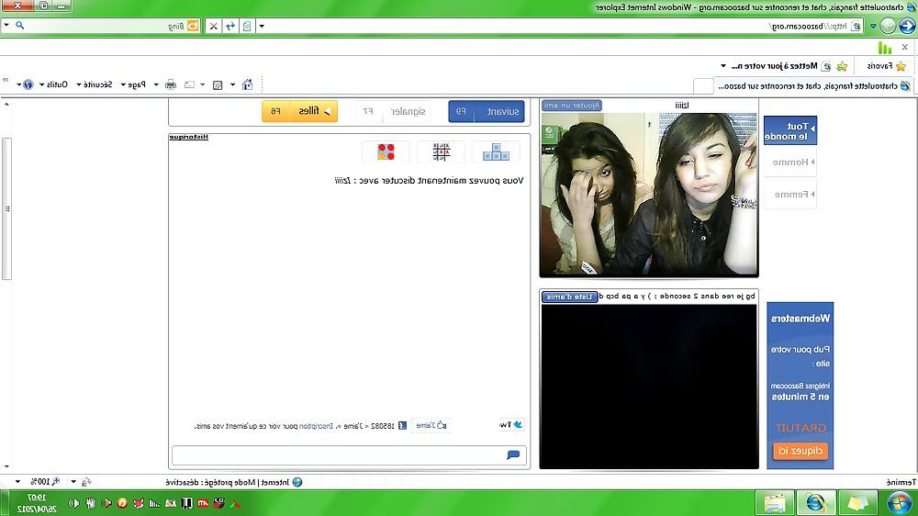Screen dimensions: 918x516
Task: Click the 'Ajouter un ami' button
Action: pos(572,106)
